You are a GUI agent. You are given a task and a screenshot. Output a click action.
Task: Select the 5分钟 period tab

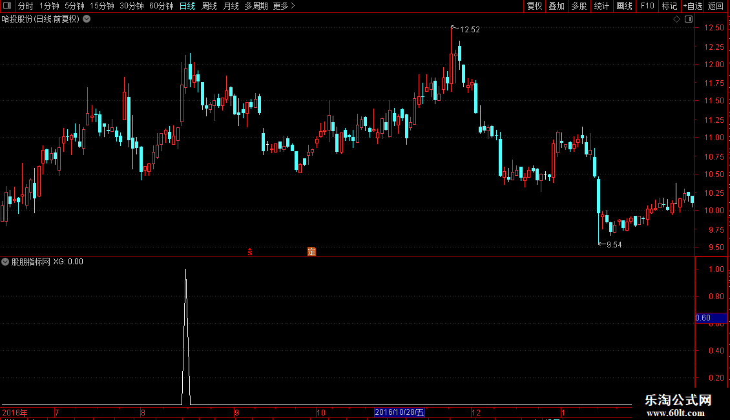(74, 6)
